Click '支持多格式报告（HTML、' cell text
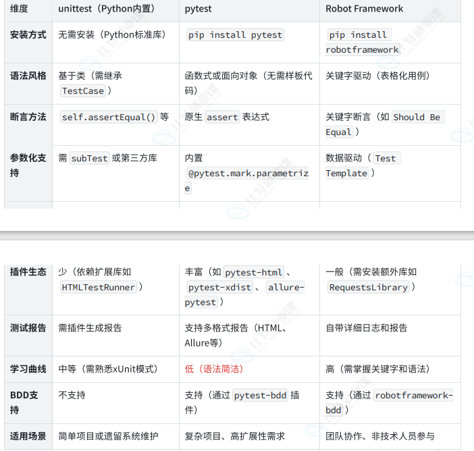 [236, 327]
